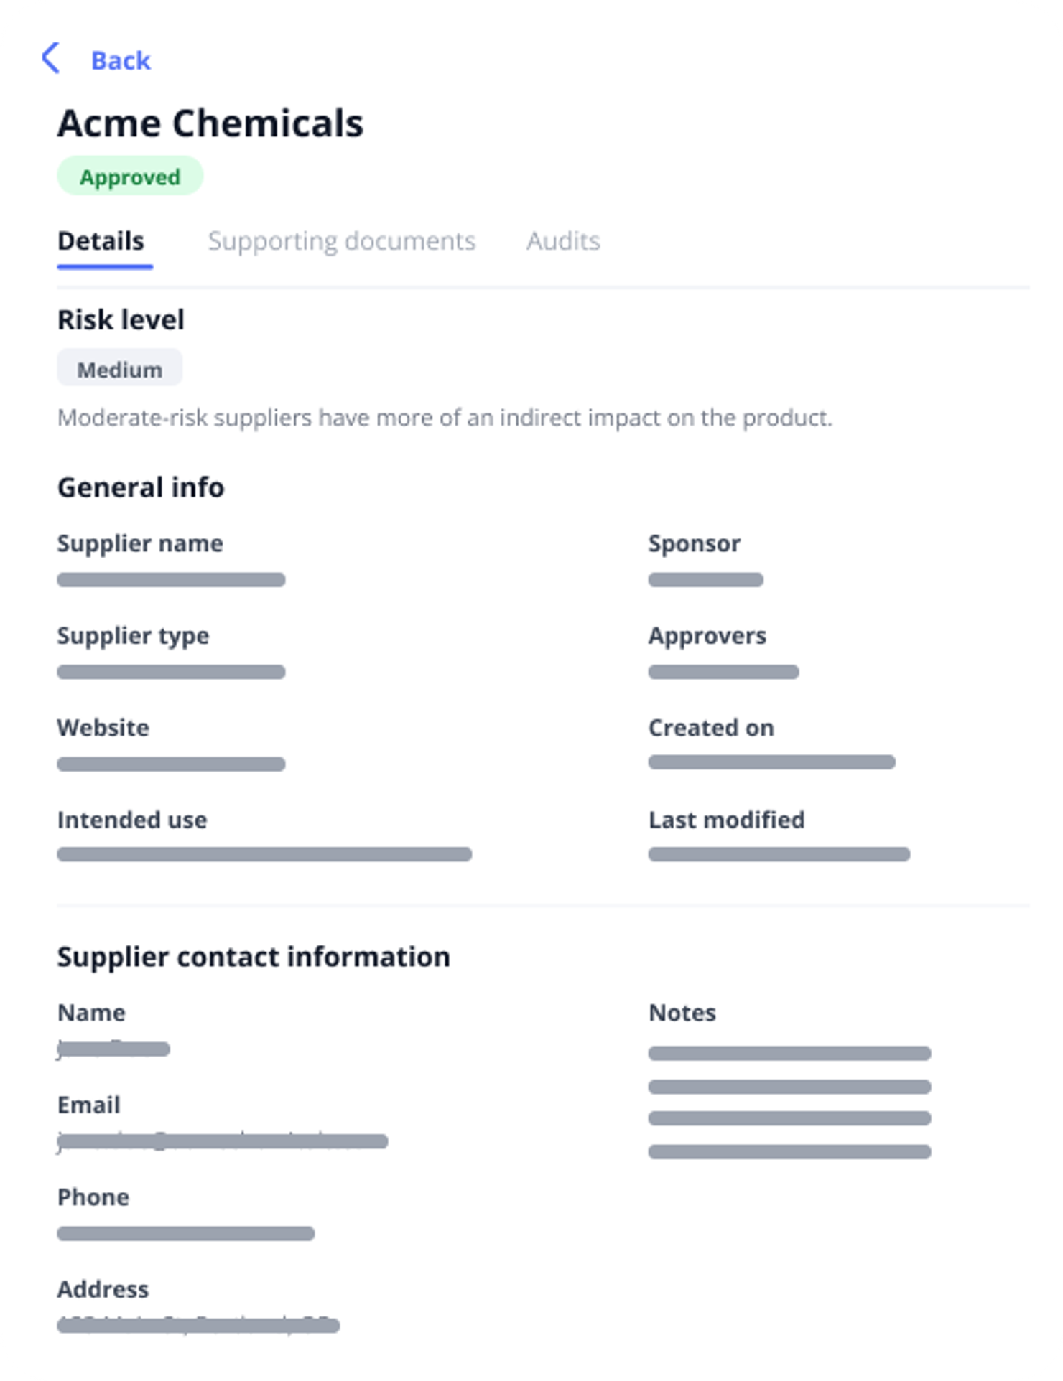The height and width of the screenshot is (1381, 1063).
Task: Click the contact Phone number value
Action: [x=185, y=1233]
